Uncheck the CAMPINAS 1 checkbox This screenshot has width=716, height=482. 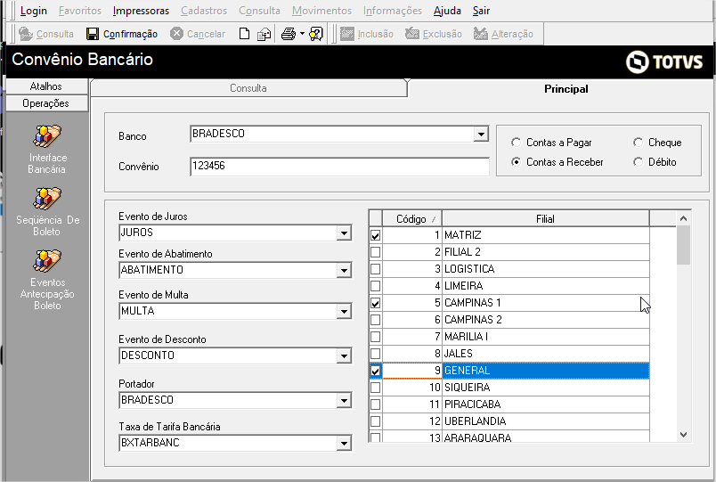tap(375, 303)
